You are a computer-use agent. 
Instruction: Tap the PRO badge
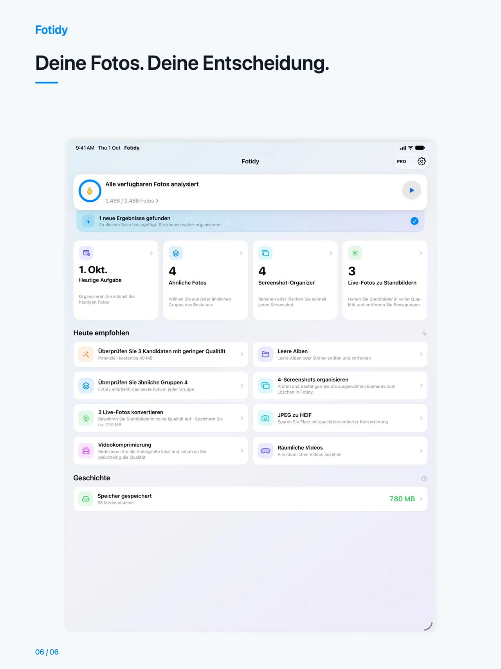(402, 161)
